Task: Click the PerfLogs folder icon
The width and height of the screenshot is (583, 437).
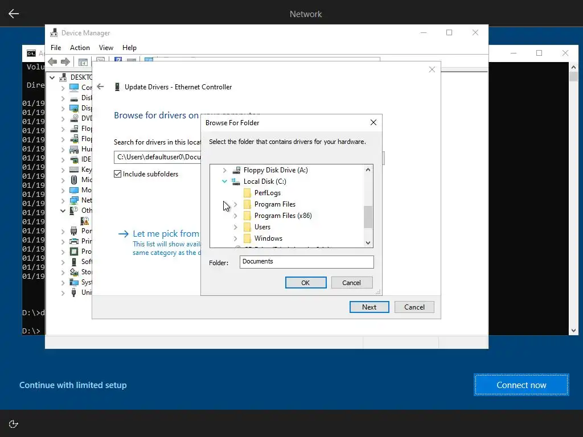Action: click(247, 193)
